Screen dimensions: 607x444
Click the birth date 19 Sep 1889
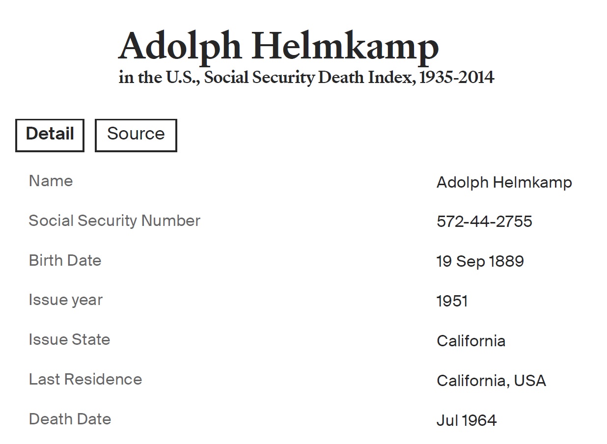[x=480, y=261]
